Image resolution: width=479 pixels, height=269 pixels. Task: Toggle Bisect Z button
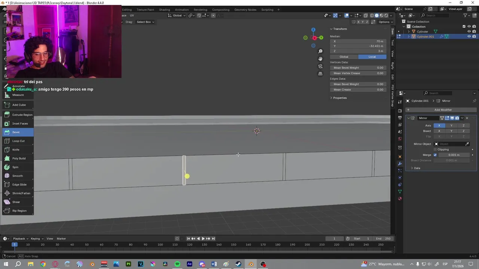coord(463,131)
